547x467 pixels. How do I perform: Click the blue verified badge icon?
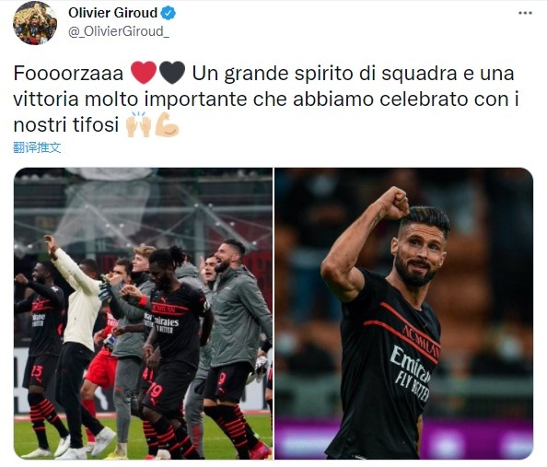[x=169, y=13]
